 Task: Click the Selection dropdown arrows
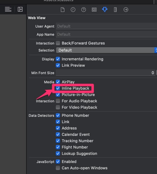(156, 50)
